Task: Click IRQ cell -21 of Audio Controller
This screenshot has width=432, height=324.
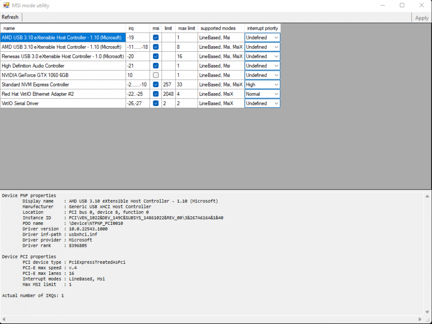Action: point(138,65)
